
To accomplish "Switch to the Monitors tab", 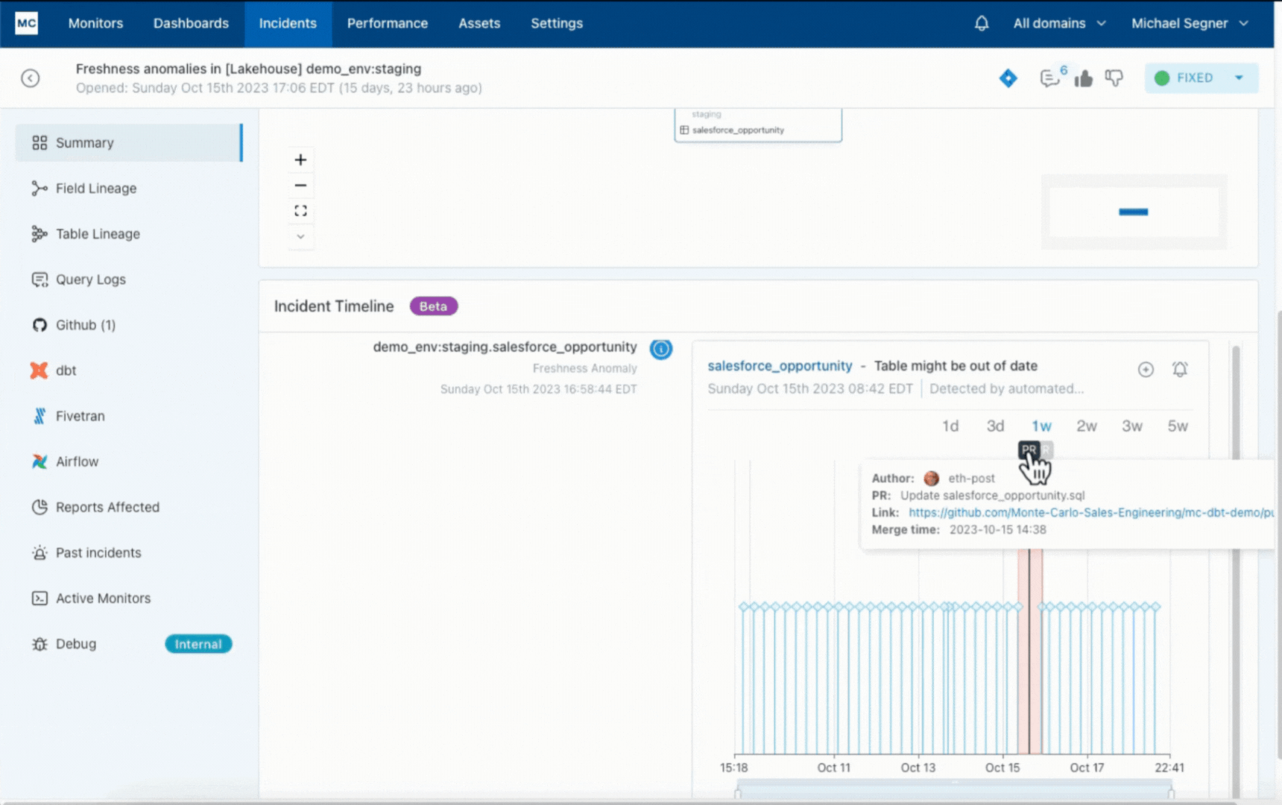I will (95, 23).
